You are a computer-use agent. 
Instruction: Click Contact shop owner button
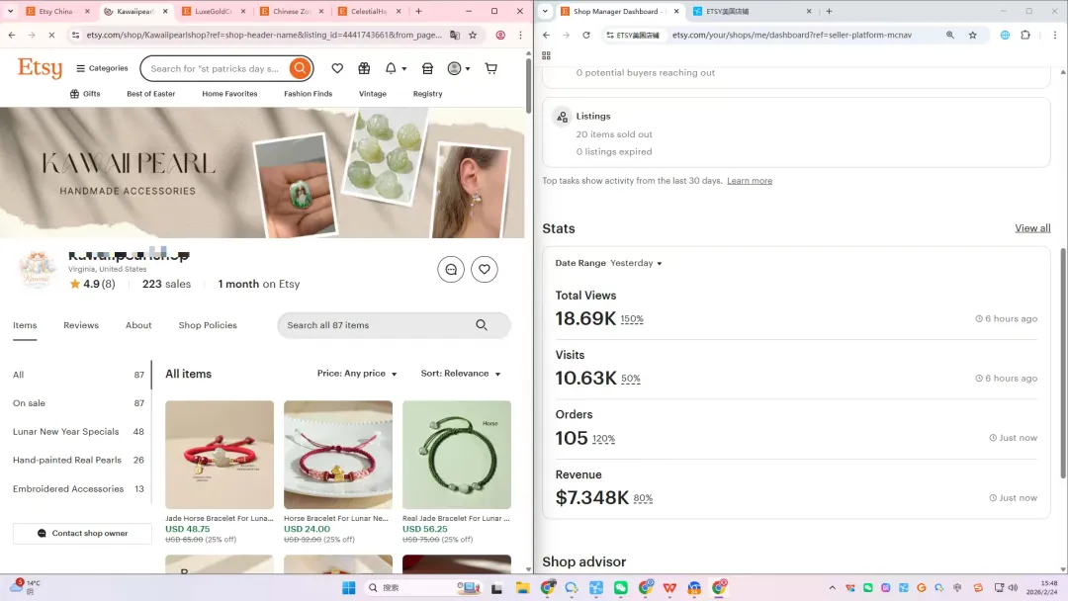click(x=82, y=533)
